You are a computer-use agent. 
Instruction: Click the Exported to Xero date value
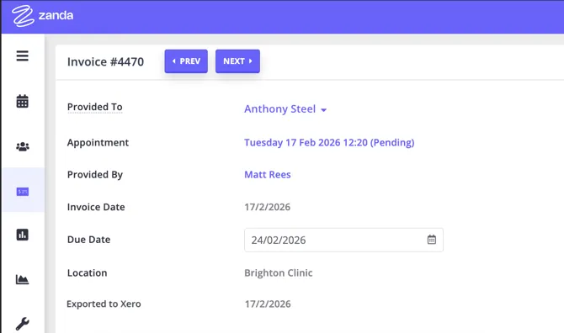[x=268, y=304]
